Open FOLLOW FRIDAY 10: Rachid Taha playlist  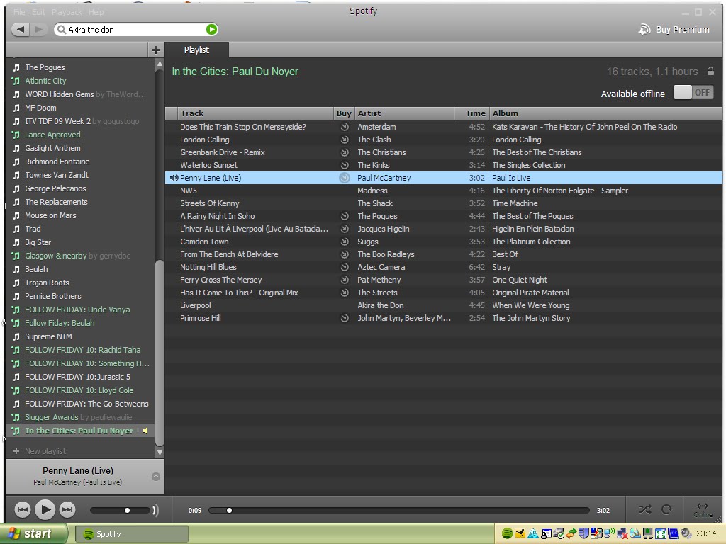[82, 350]
